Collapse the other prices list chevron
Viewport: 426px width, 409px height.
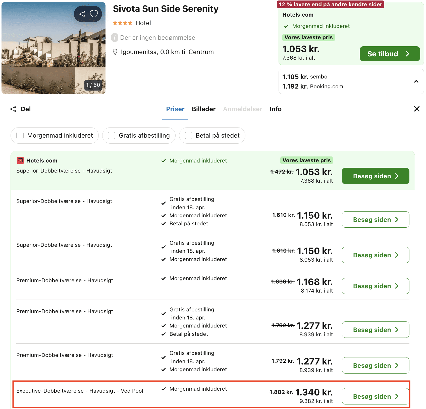click(416, 81)
